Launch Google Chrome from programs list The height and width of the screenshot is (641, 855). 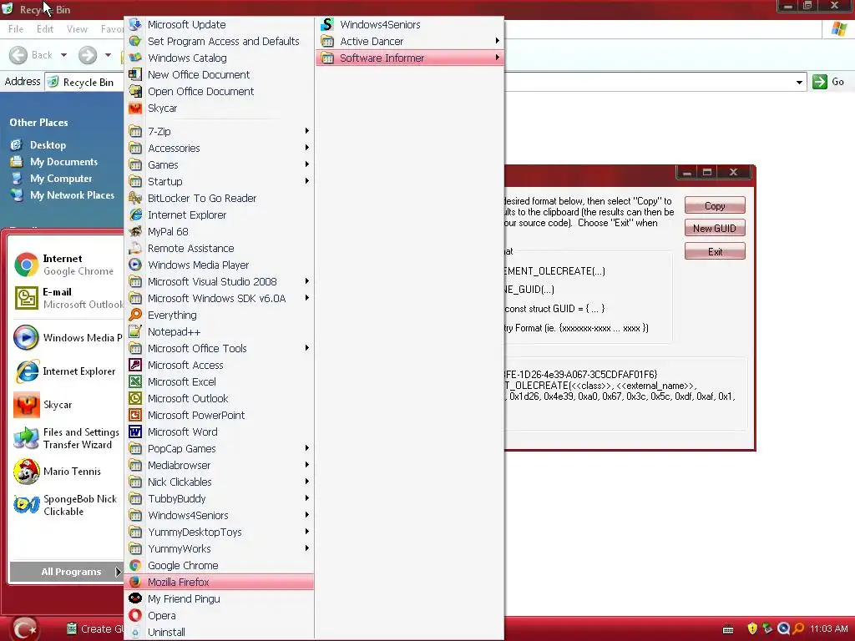click(218, 565)
